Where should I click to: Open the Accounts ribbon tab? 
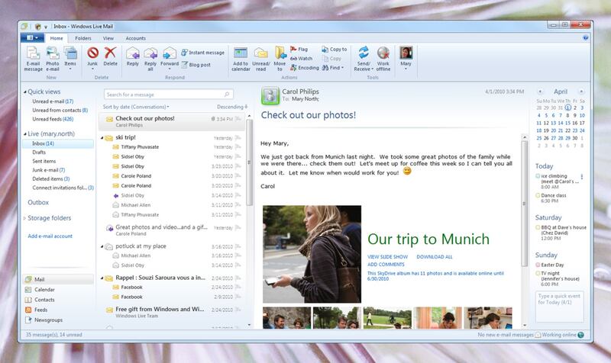[135, 37]
